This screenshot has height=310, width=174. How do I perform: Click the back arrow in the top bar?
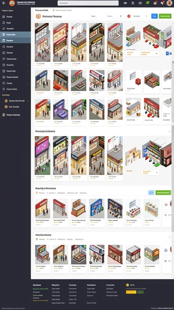point(4,3)
